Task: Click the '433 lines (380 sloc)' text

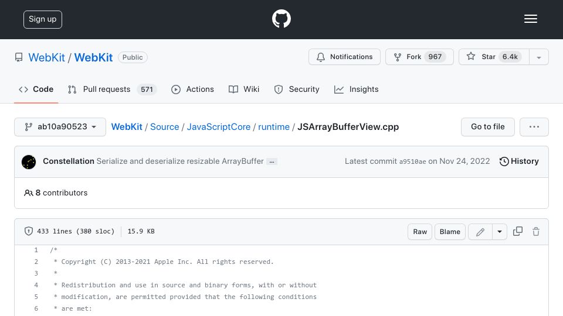Action: (x=76, y=231)
